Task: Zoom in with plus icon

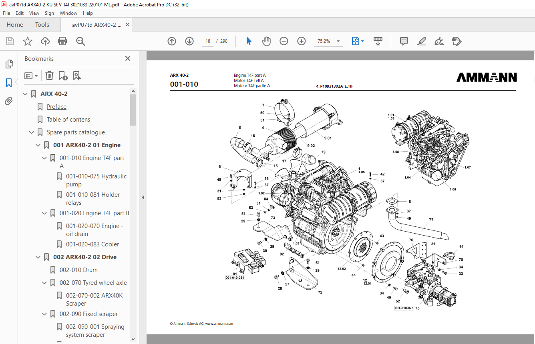Action: (302, 41)
